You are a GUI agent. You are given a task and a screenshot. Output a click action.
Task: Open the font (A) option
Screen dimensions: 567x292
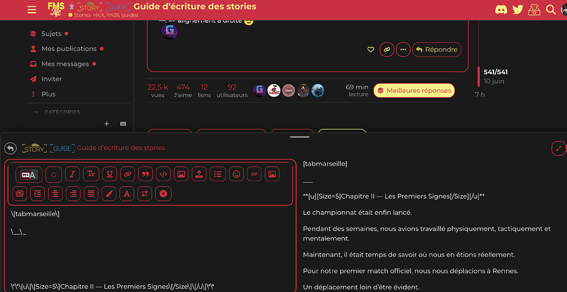[x=127, y=194]
